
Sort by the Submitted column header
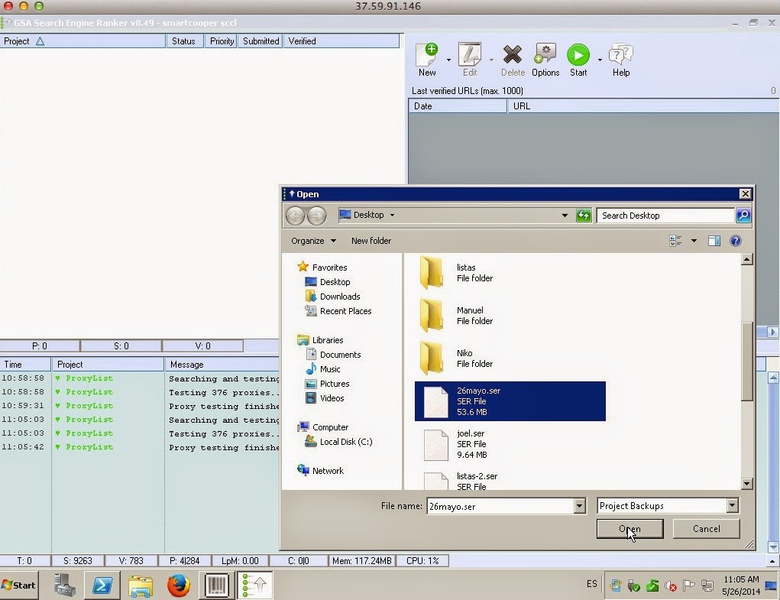click(261, 41)
